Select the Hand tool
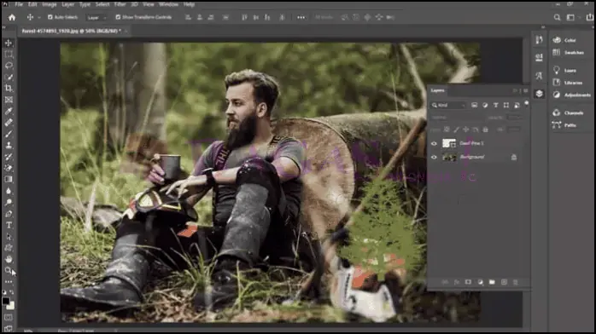Viewport: 596px width, 334px height. pos(9,259)
